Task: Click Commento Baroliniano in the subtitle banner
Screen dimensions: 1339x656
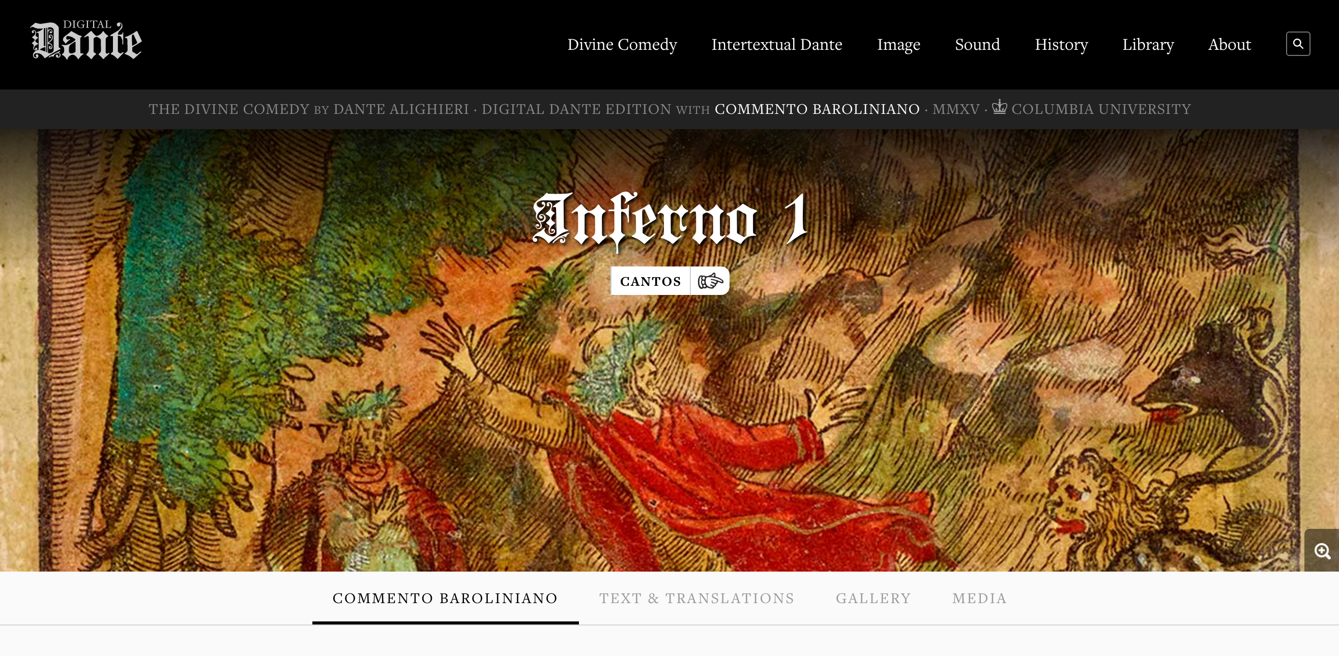Action: [817, 109]
